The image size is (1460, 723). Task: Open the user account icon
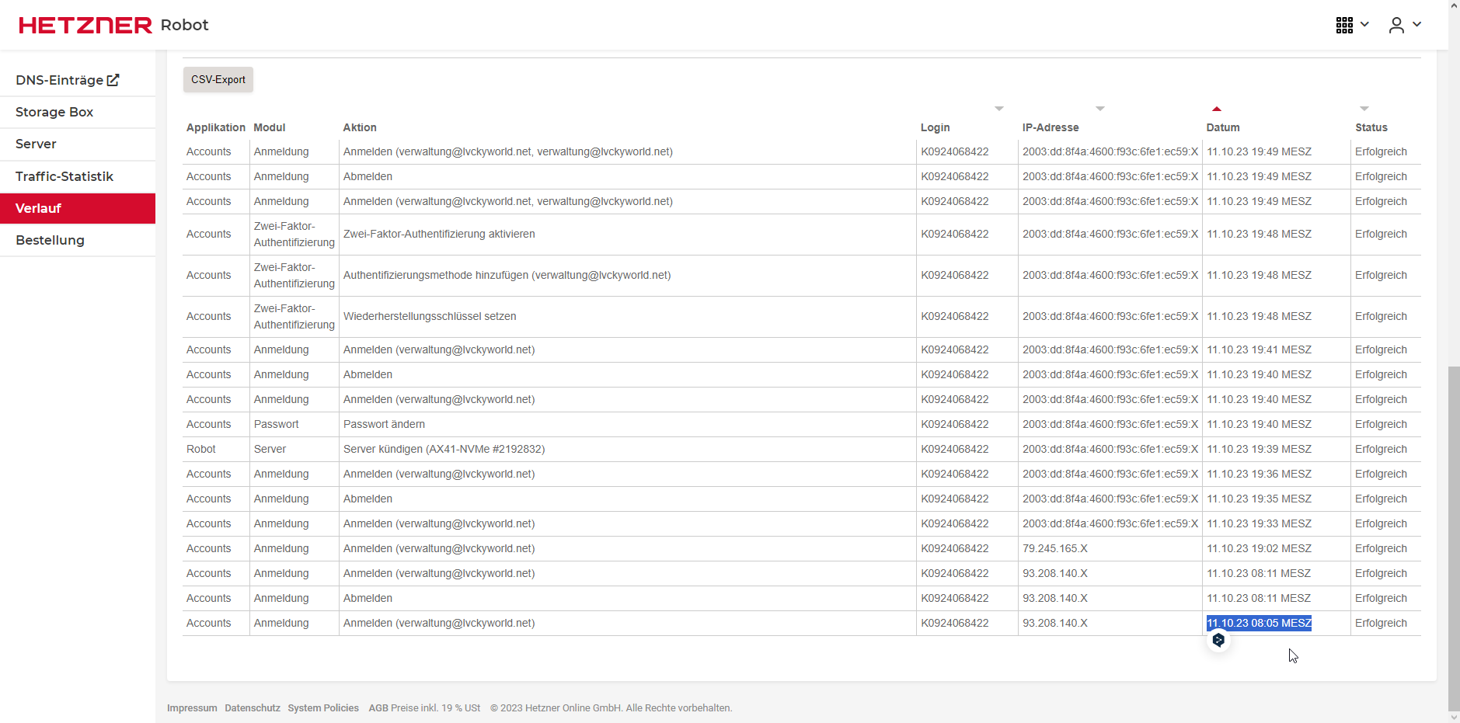pyautogui.click(x=1396, y=25)
